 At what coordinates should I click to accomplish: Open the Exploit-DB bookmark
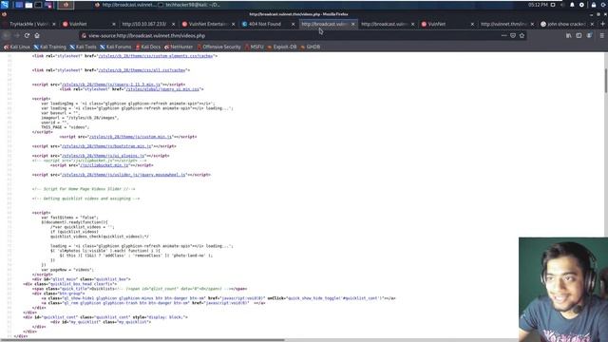(x=282, y=47)
